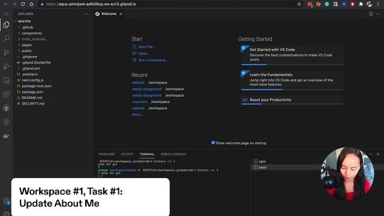Open the .prettierrc file

click(29, 74)
